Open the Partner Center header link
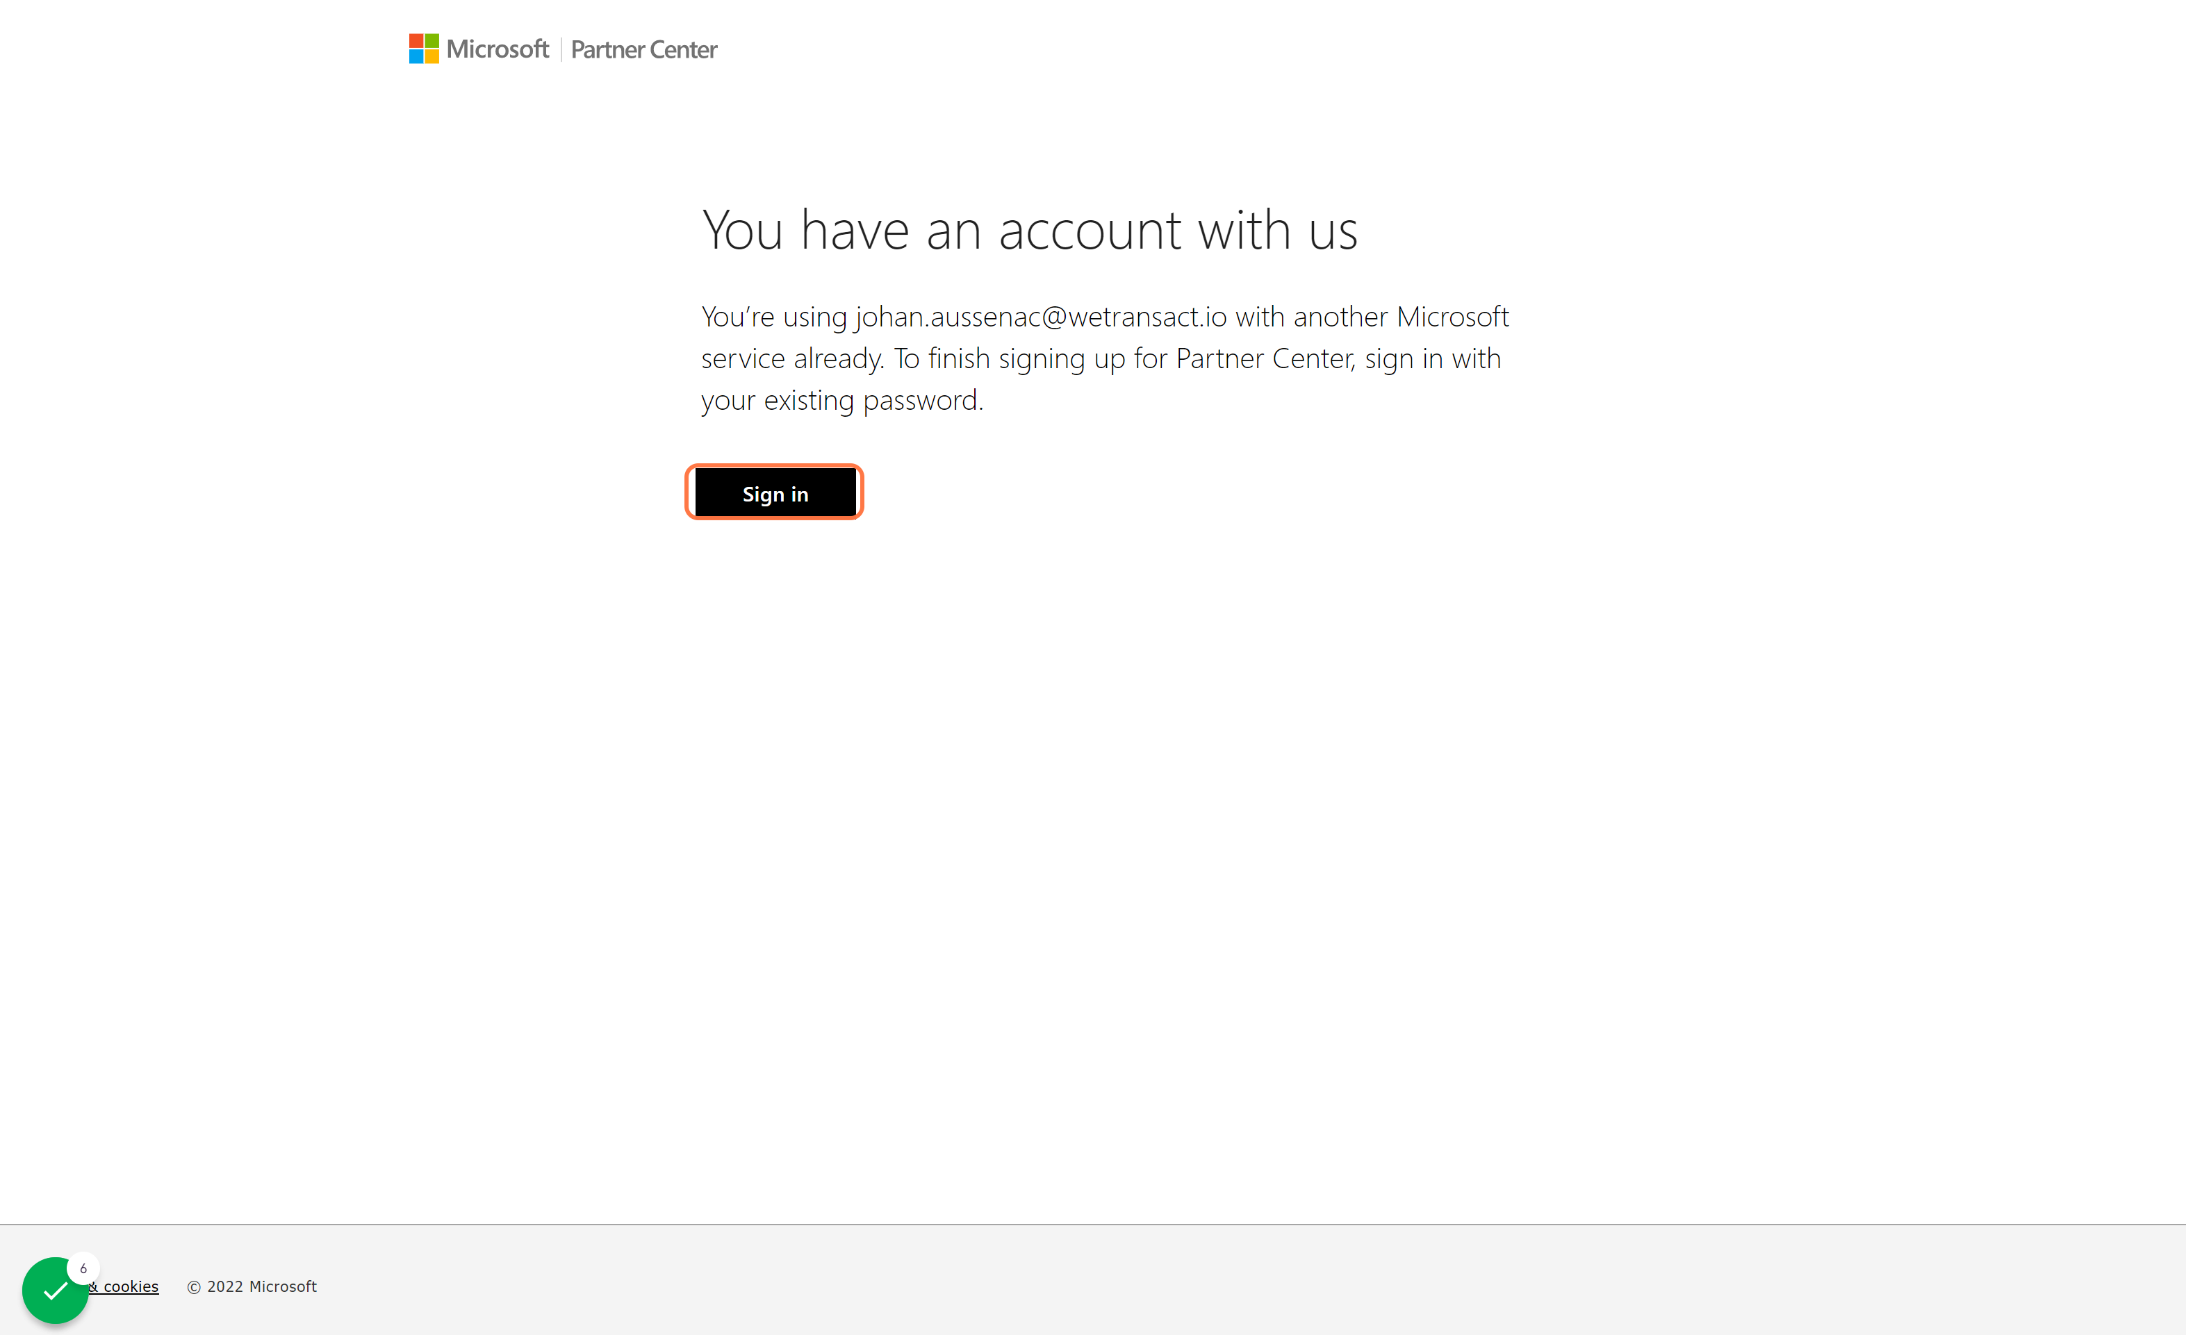Image resolution: width=2186 pixels, height=1335 pixels. 644,50
